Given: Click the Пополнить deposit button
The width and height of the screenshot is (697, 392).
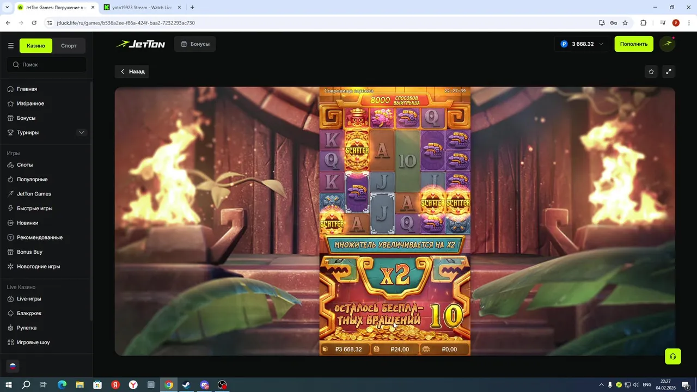Looking at the screenshot, I should (x=634, y=44).
